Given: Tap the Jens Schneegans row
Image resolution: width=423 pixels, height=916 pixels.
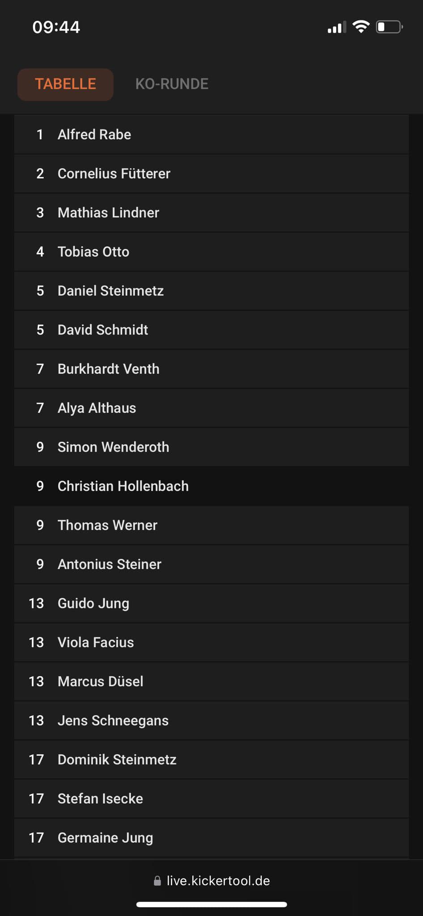Looking at the screenshot, I should click(211, 721).
